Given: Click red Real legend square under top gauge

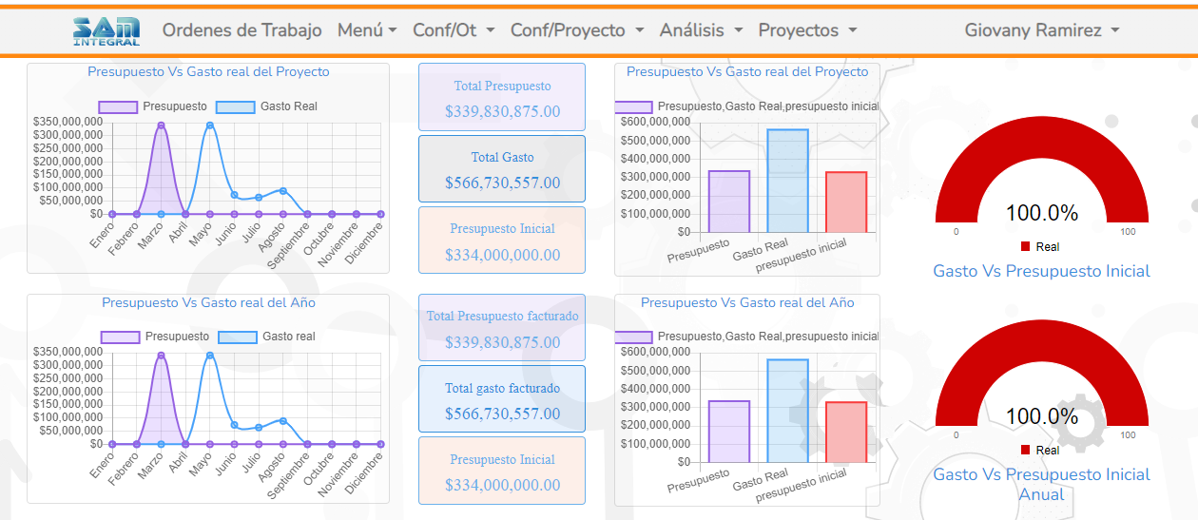Looking at the screenshot, I should pyautogui.click(x=1025, y=246).
